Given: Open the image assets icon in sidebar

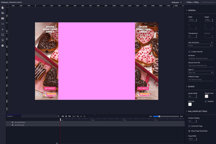Looking at the screenshot, I should click(3, 18).
